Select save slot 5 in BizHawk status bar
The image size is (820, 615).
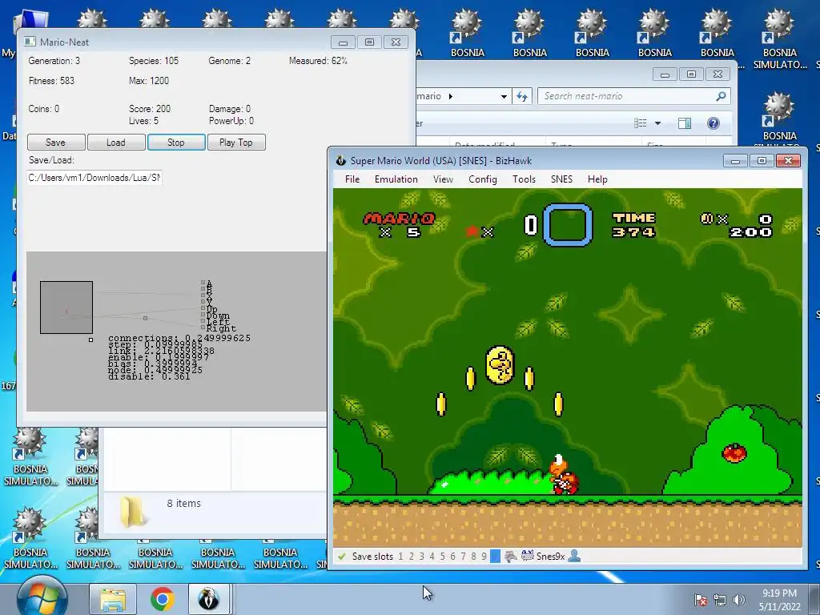pyautogui.click(x=442, y=557)
